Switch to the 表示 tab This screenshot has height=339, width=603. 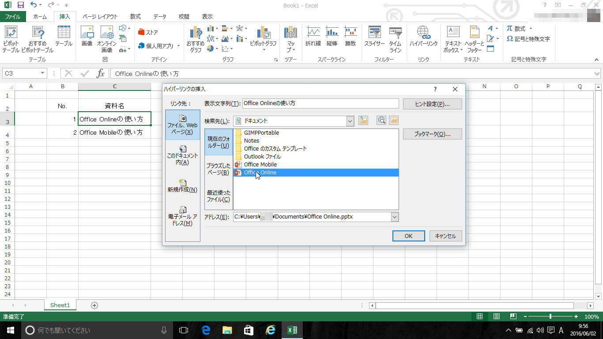click(x=207, y=17)
